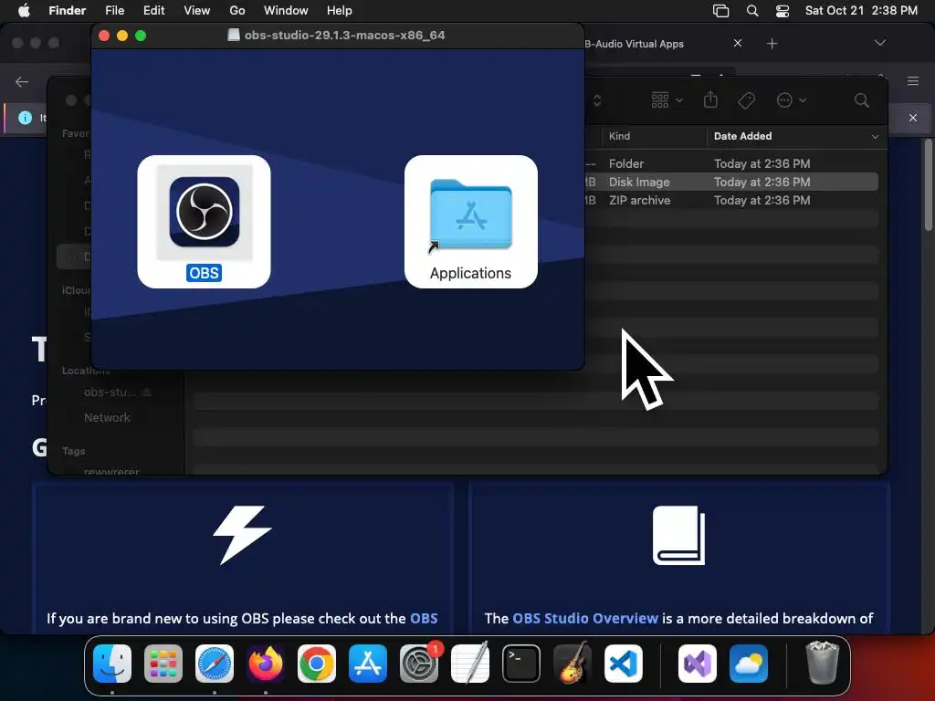The image size is (935, 701).
Task: Click the Finder view switcher up-down arrows
Action: click(x=597, y=100)
